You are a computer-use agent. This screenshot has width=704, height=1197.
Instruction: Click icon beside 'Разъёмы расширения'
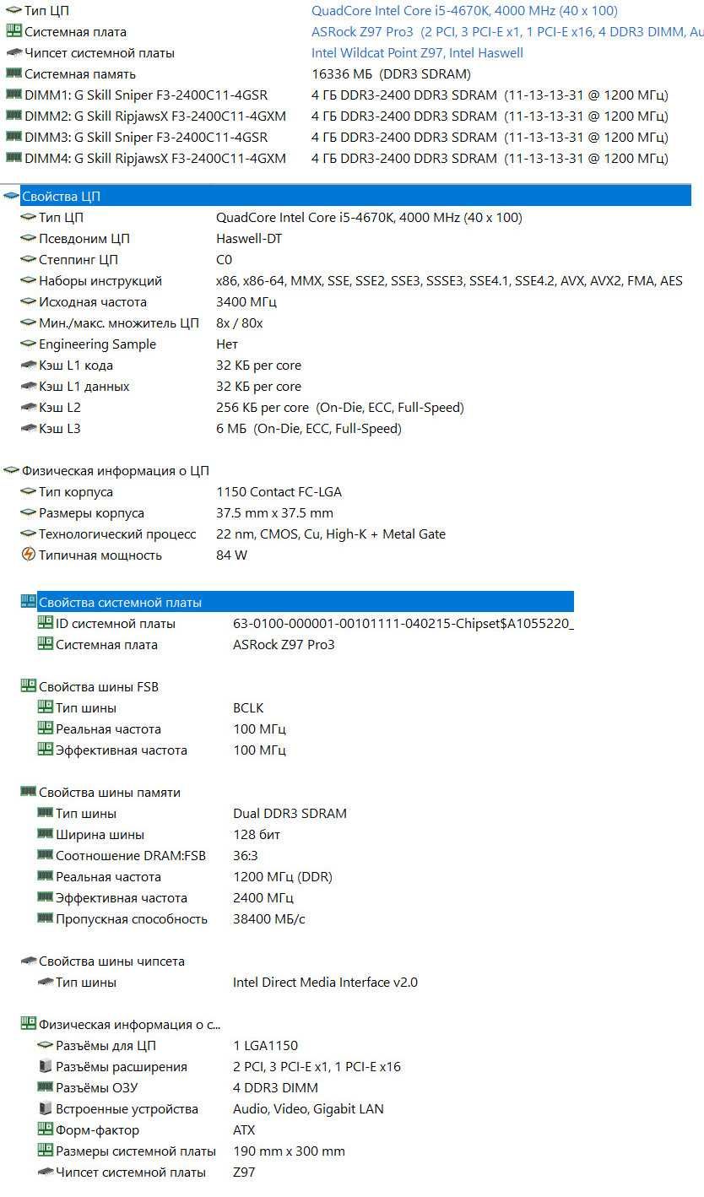click(46, 1066)
